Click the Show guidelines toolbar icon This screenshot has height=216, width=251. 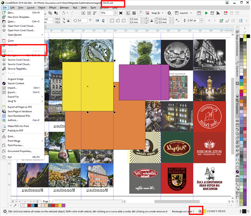tap(140, 13)
